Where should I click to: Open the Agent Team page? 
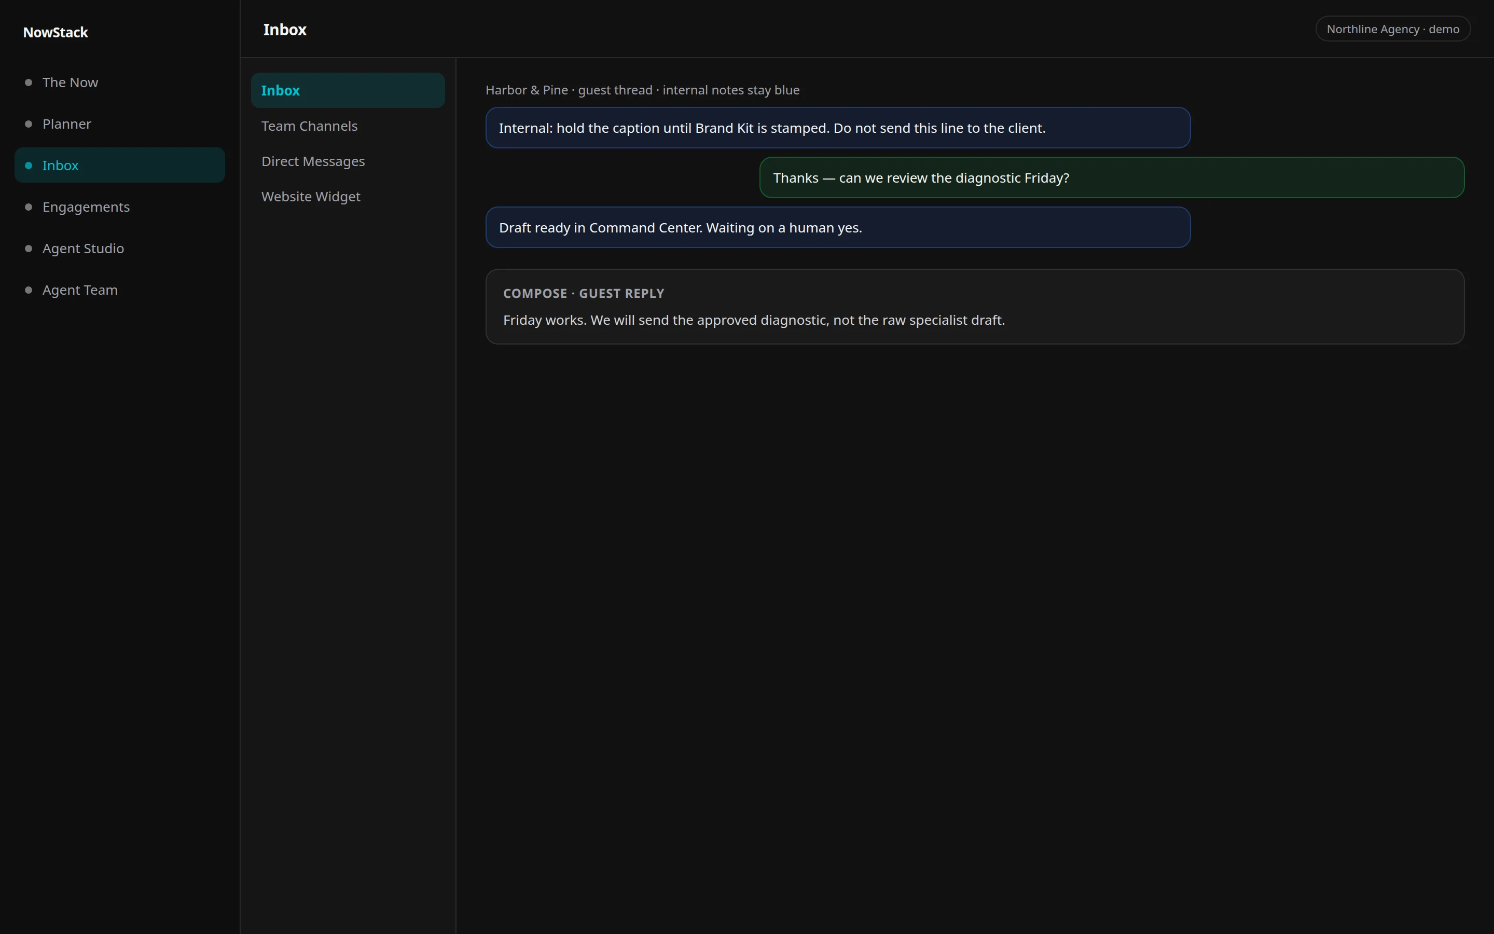pyautogui.click(x=119, y=290)
